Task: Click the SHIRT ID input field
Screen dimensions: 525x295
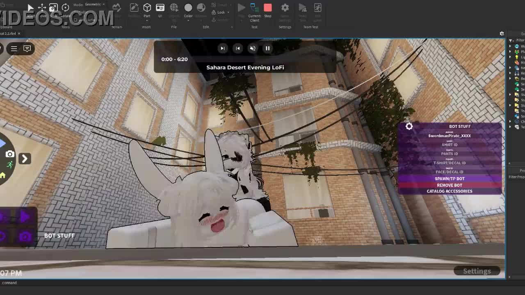Action: [x=450, y=145]
